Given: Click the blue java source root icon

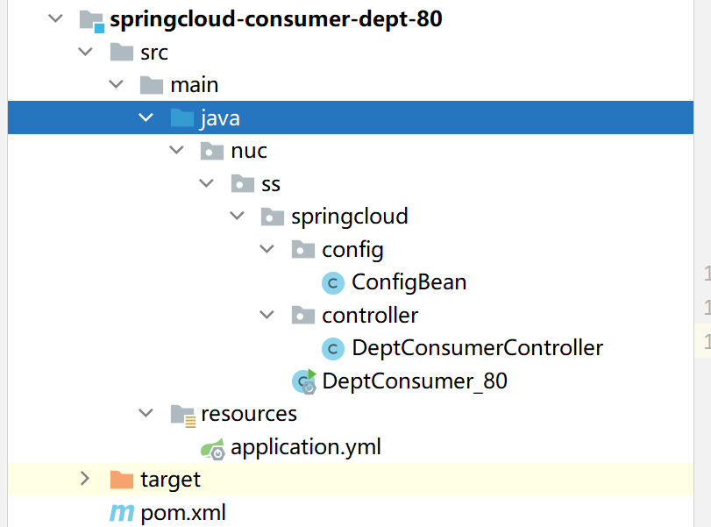Looking at the screenshot, I should point(182,118).
